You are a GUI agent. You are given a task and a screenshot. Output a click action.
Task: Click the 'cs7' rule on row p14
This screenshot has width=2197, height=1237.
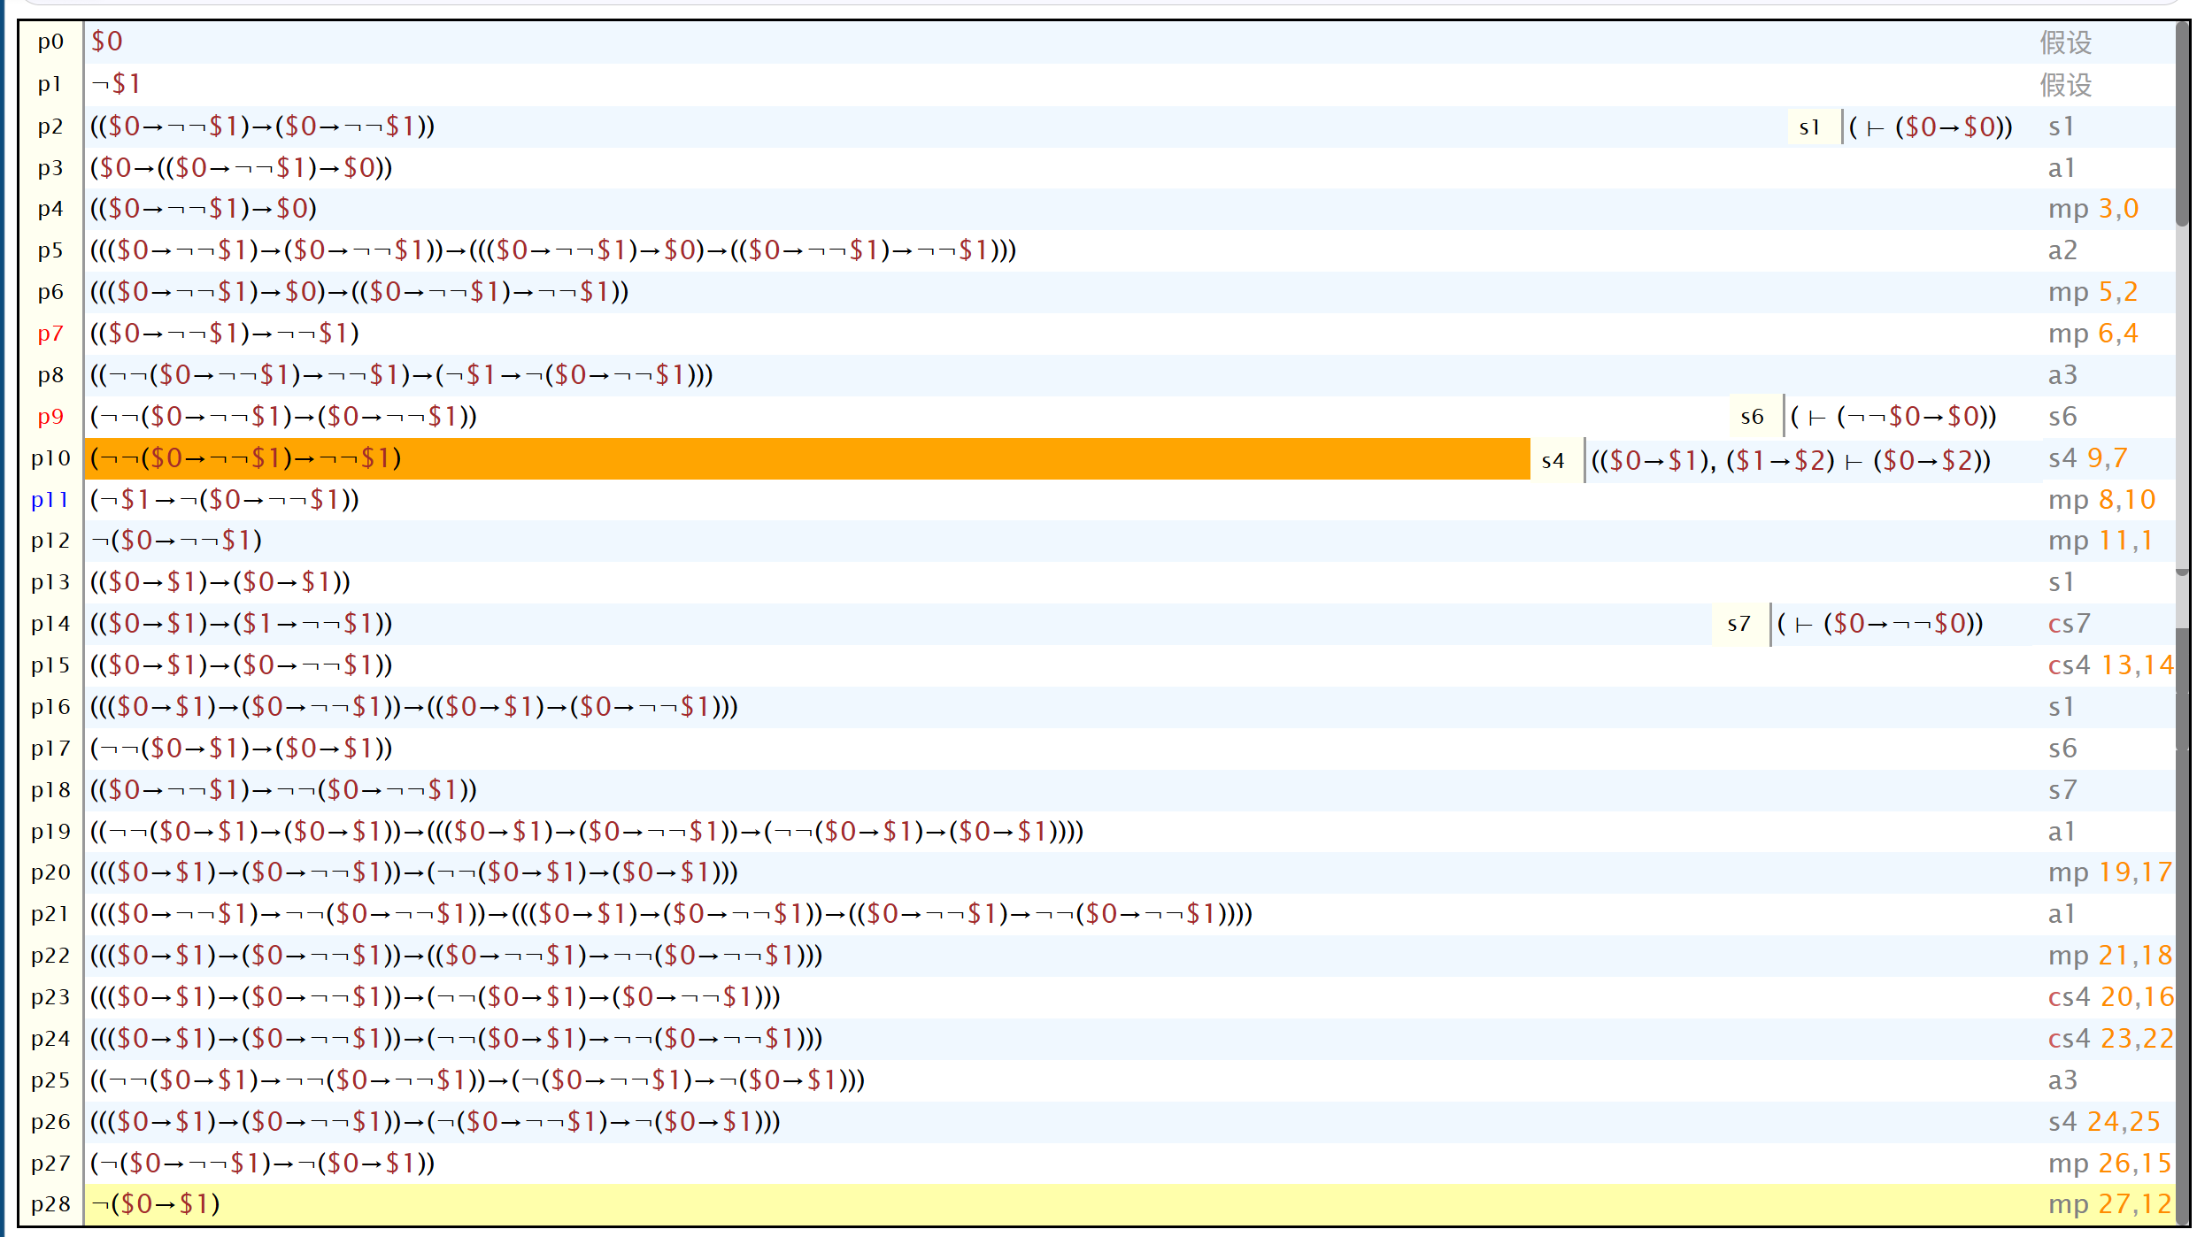[x=2069, y=624]
